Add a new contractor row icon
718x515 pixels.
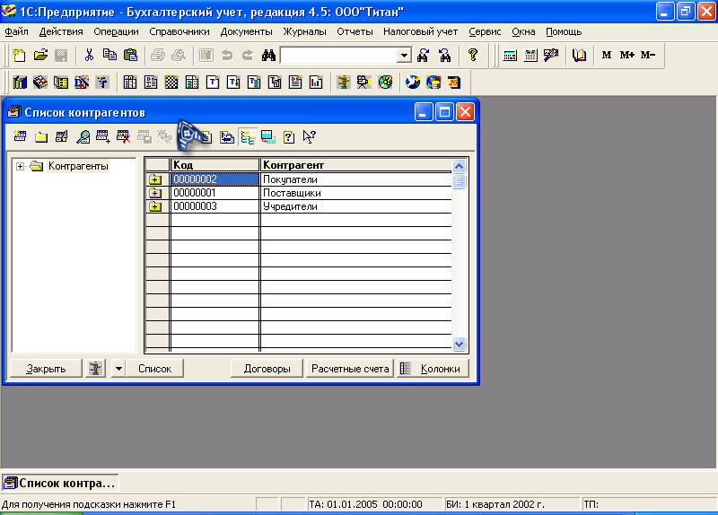20,136
